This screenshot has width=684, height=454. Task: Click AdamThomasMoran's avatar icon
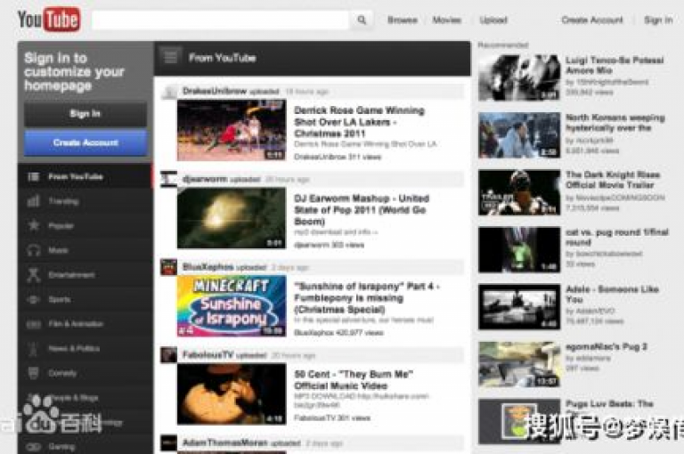pyautogui.click(x=169, y=443)
